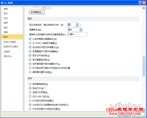
Task: Open the 版式 category
Action: [x=6, y=28]
